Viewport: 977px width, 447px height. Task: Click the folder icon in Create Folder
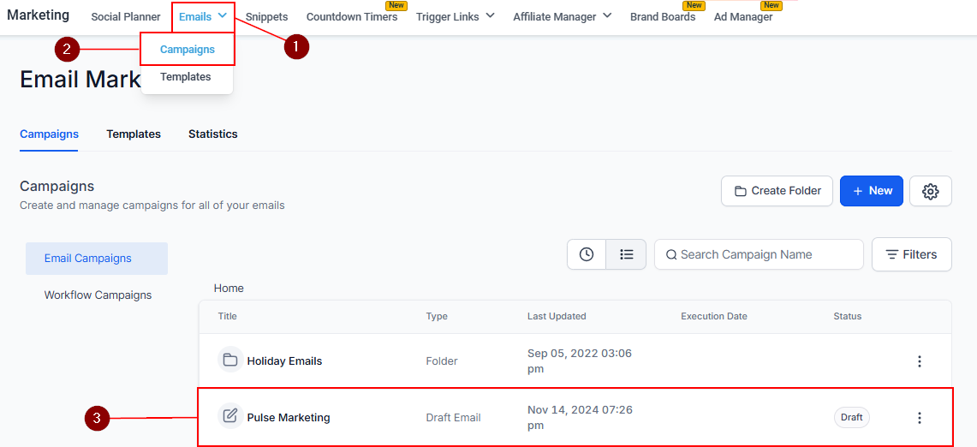pos(740,192)
